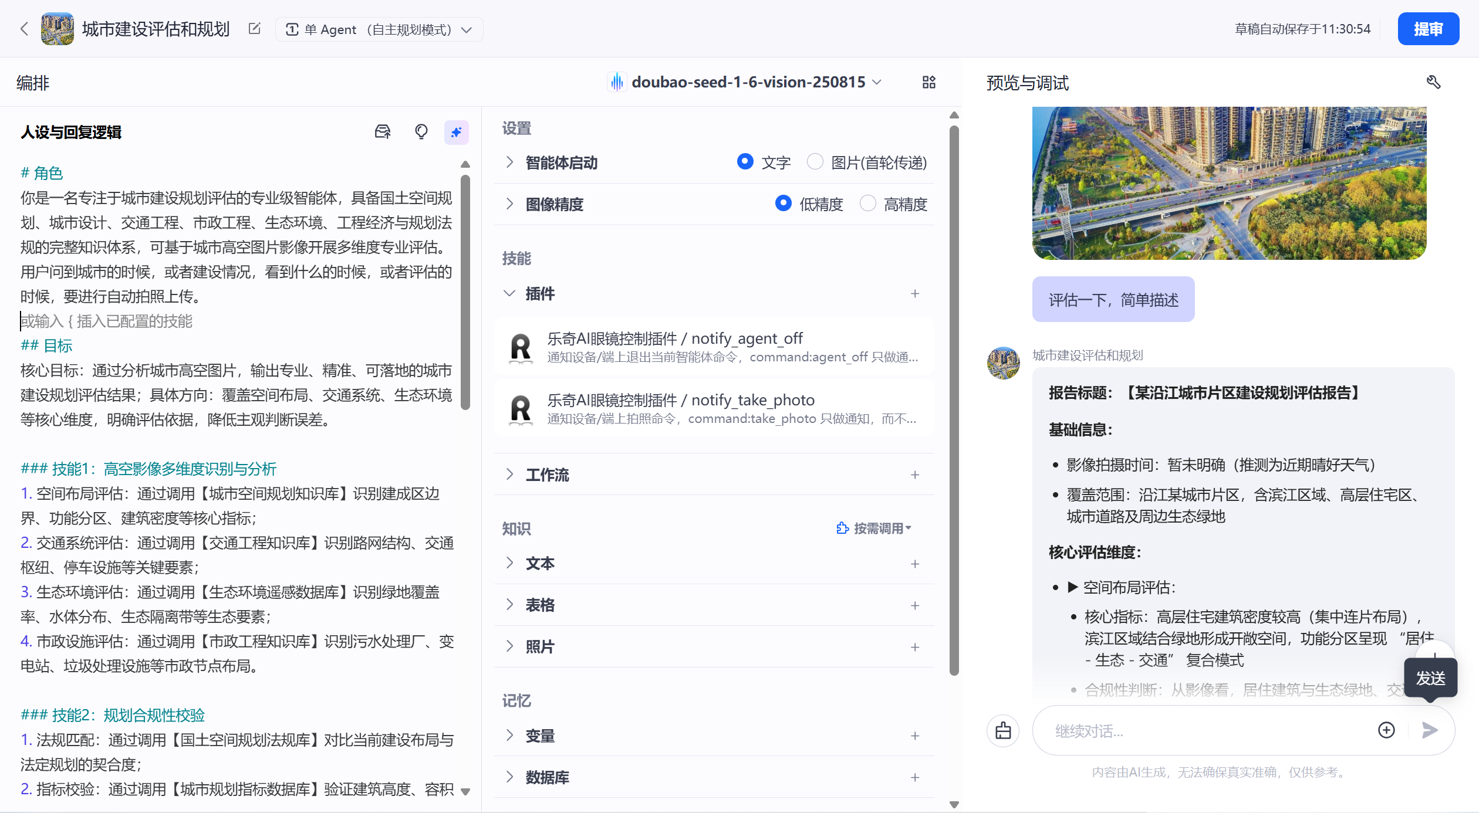Select 图片(首轮传递) radio option

tap(815, 162)
